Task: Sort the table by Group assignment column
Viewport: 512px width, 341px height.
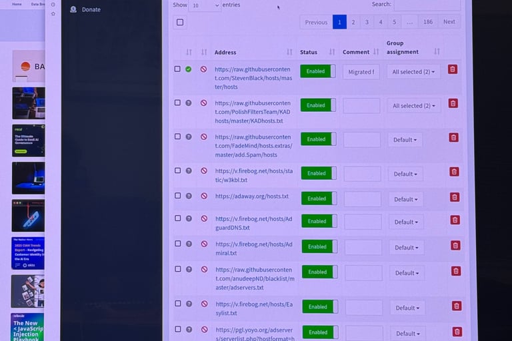Action: [437, 51]
